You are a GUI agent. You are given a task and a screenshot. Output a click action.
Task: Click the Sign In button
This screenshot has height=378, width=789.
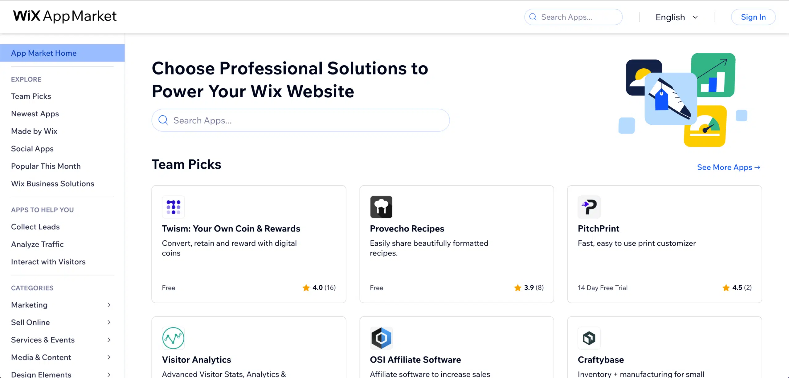(753, 17)
